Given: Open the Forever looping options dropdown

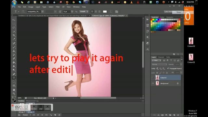Looking at the screenshot, I should [x=27, y=115].
